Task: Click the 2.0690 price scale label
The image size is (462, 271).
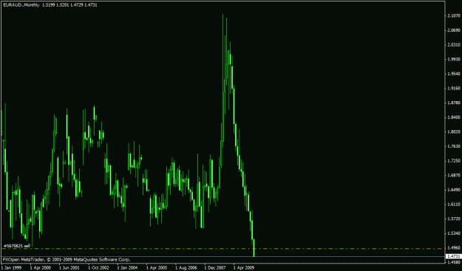Action: point(454,30)
